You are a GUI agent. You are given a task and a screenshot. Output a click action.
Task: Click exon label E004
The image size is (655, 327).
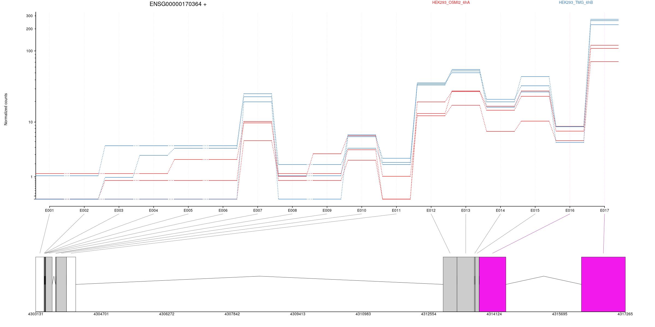[153, 210]
